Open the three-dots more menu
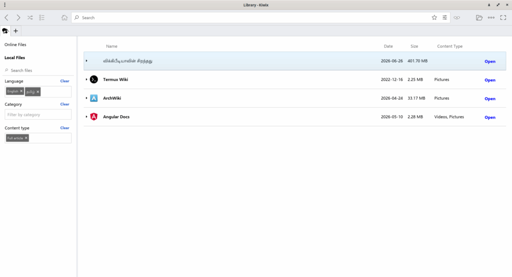 [x=491, y=17]
